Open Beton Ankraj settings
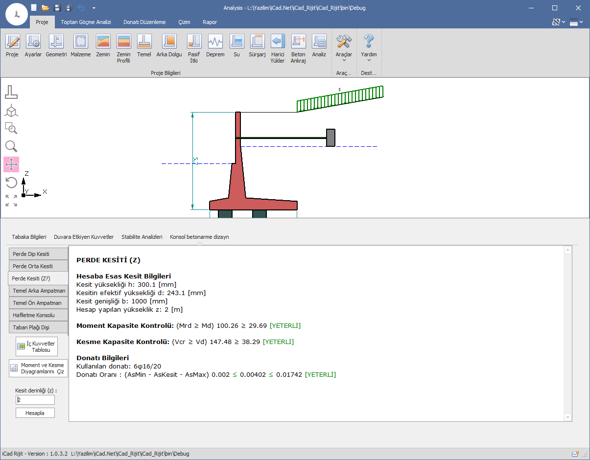Image resolution: width=590 pixels, height=460 pixels. click(x=298, y=49)
